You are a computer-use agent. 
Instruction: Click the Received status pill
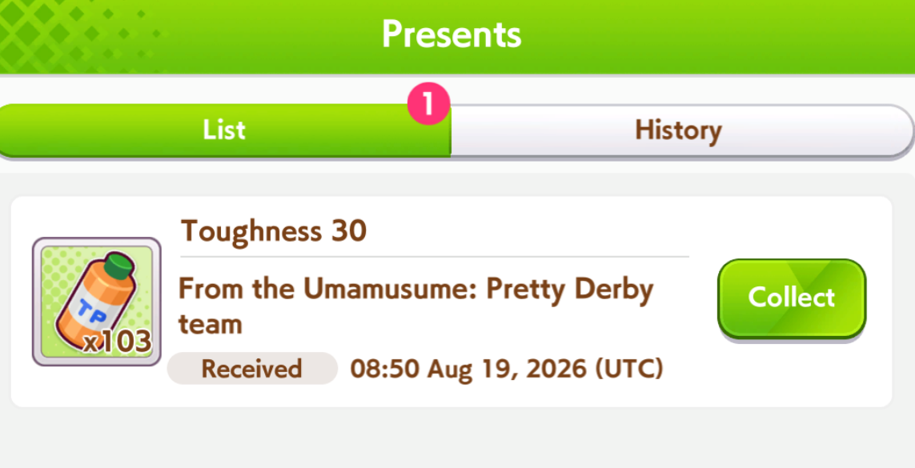pos(252,368)
